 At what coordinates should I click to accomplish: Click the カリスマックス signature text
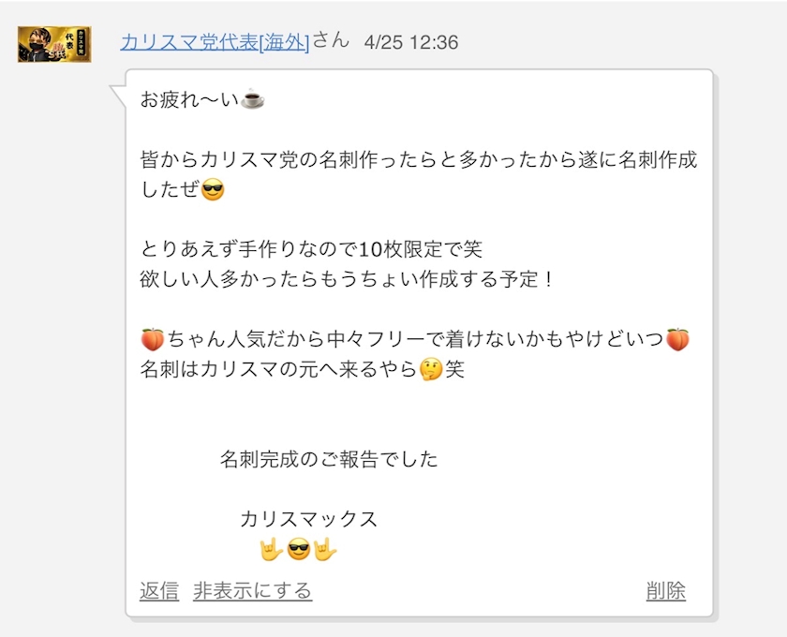[x=308, y=520]
